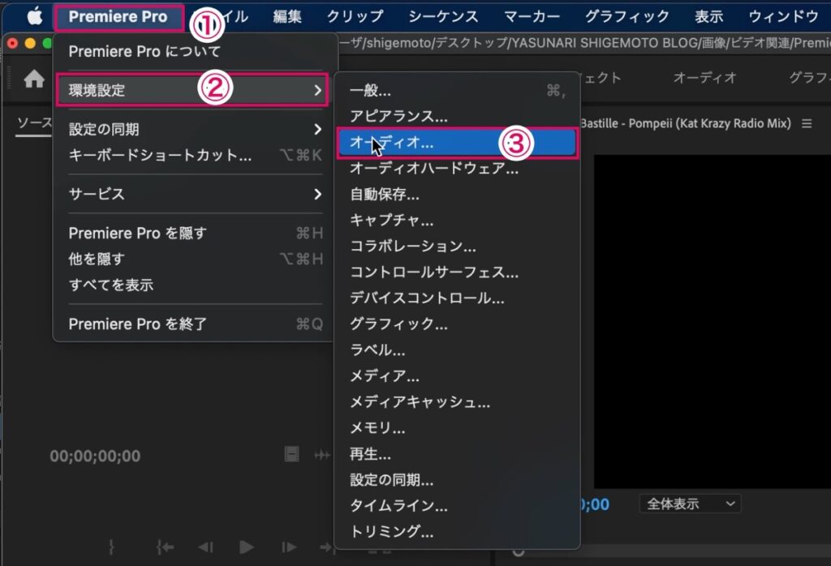Viewport: 831px width, 566px height.
Task: Open デバイスコントロール... preferences
Action: [x=458, y=298]
